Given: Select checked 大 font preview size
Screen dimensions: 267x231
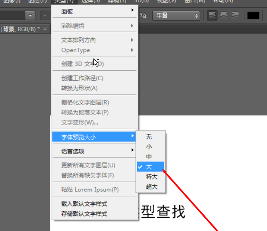Looking at the screenshot, I should pyautogui.click(x=151, y=167).
